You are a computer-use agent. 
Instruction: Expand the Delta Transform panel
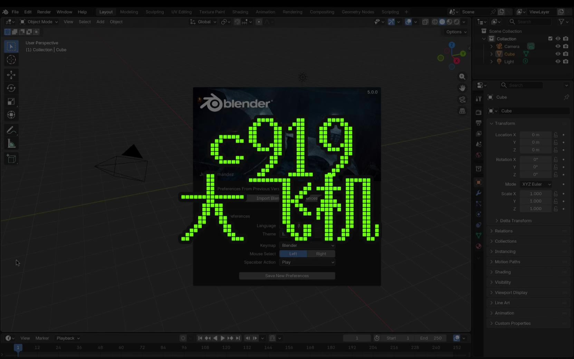coord(515,221)
